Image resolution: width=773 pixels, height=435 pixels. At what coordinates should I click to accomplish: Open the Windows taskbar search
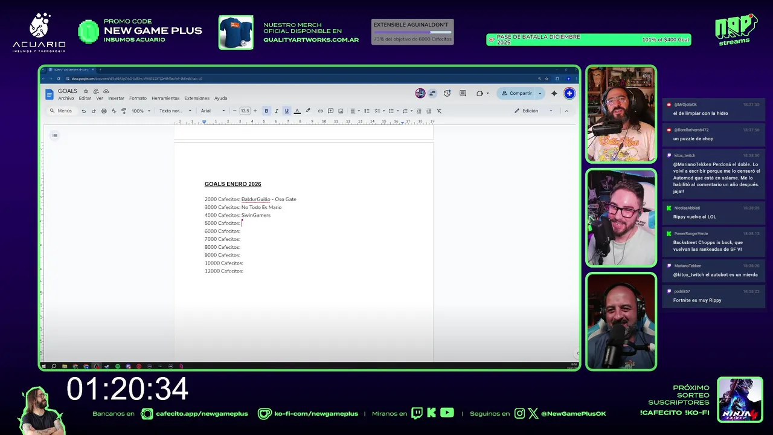pos(54,366)
